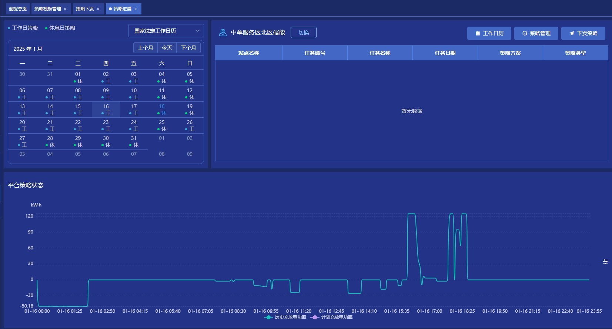Toggle the 工作日策略 legend filter

coord(23,28)
